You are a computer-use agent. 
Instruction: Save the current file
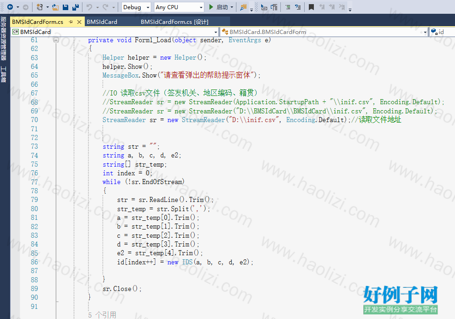[x=66, y=7]
